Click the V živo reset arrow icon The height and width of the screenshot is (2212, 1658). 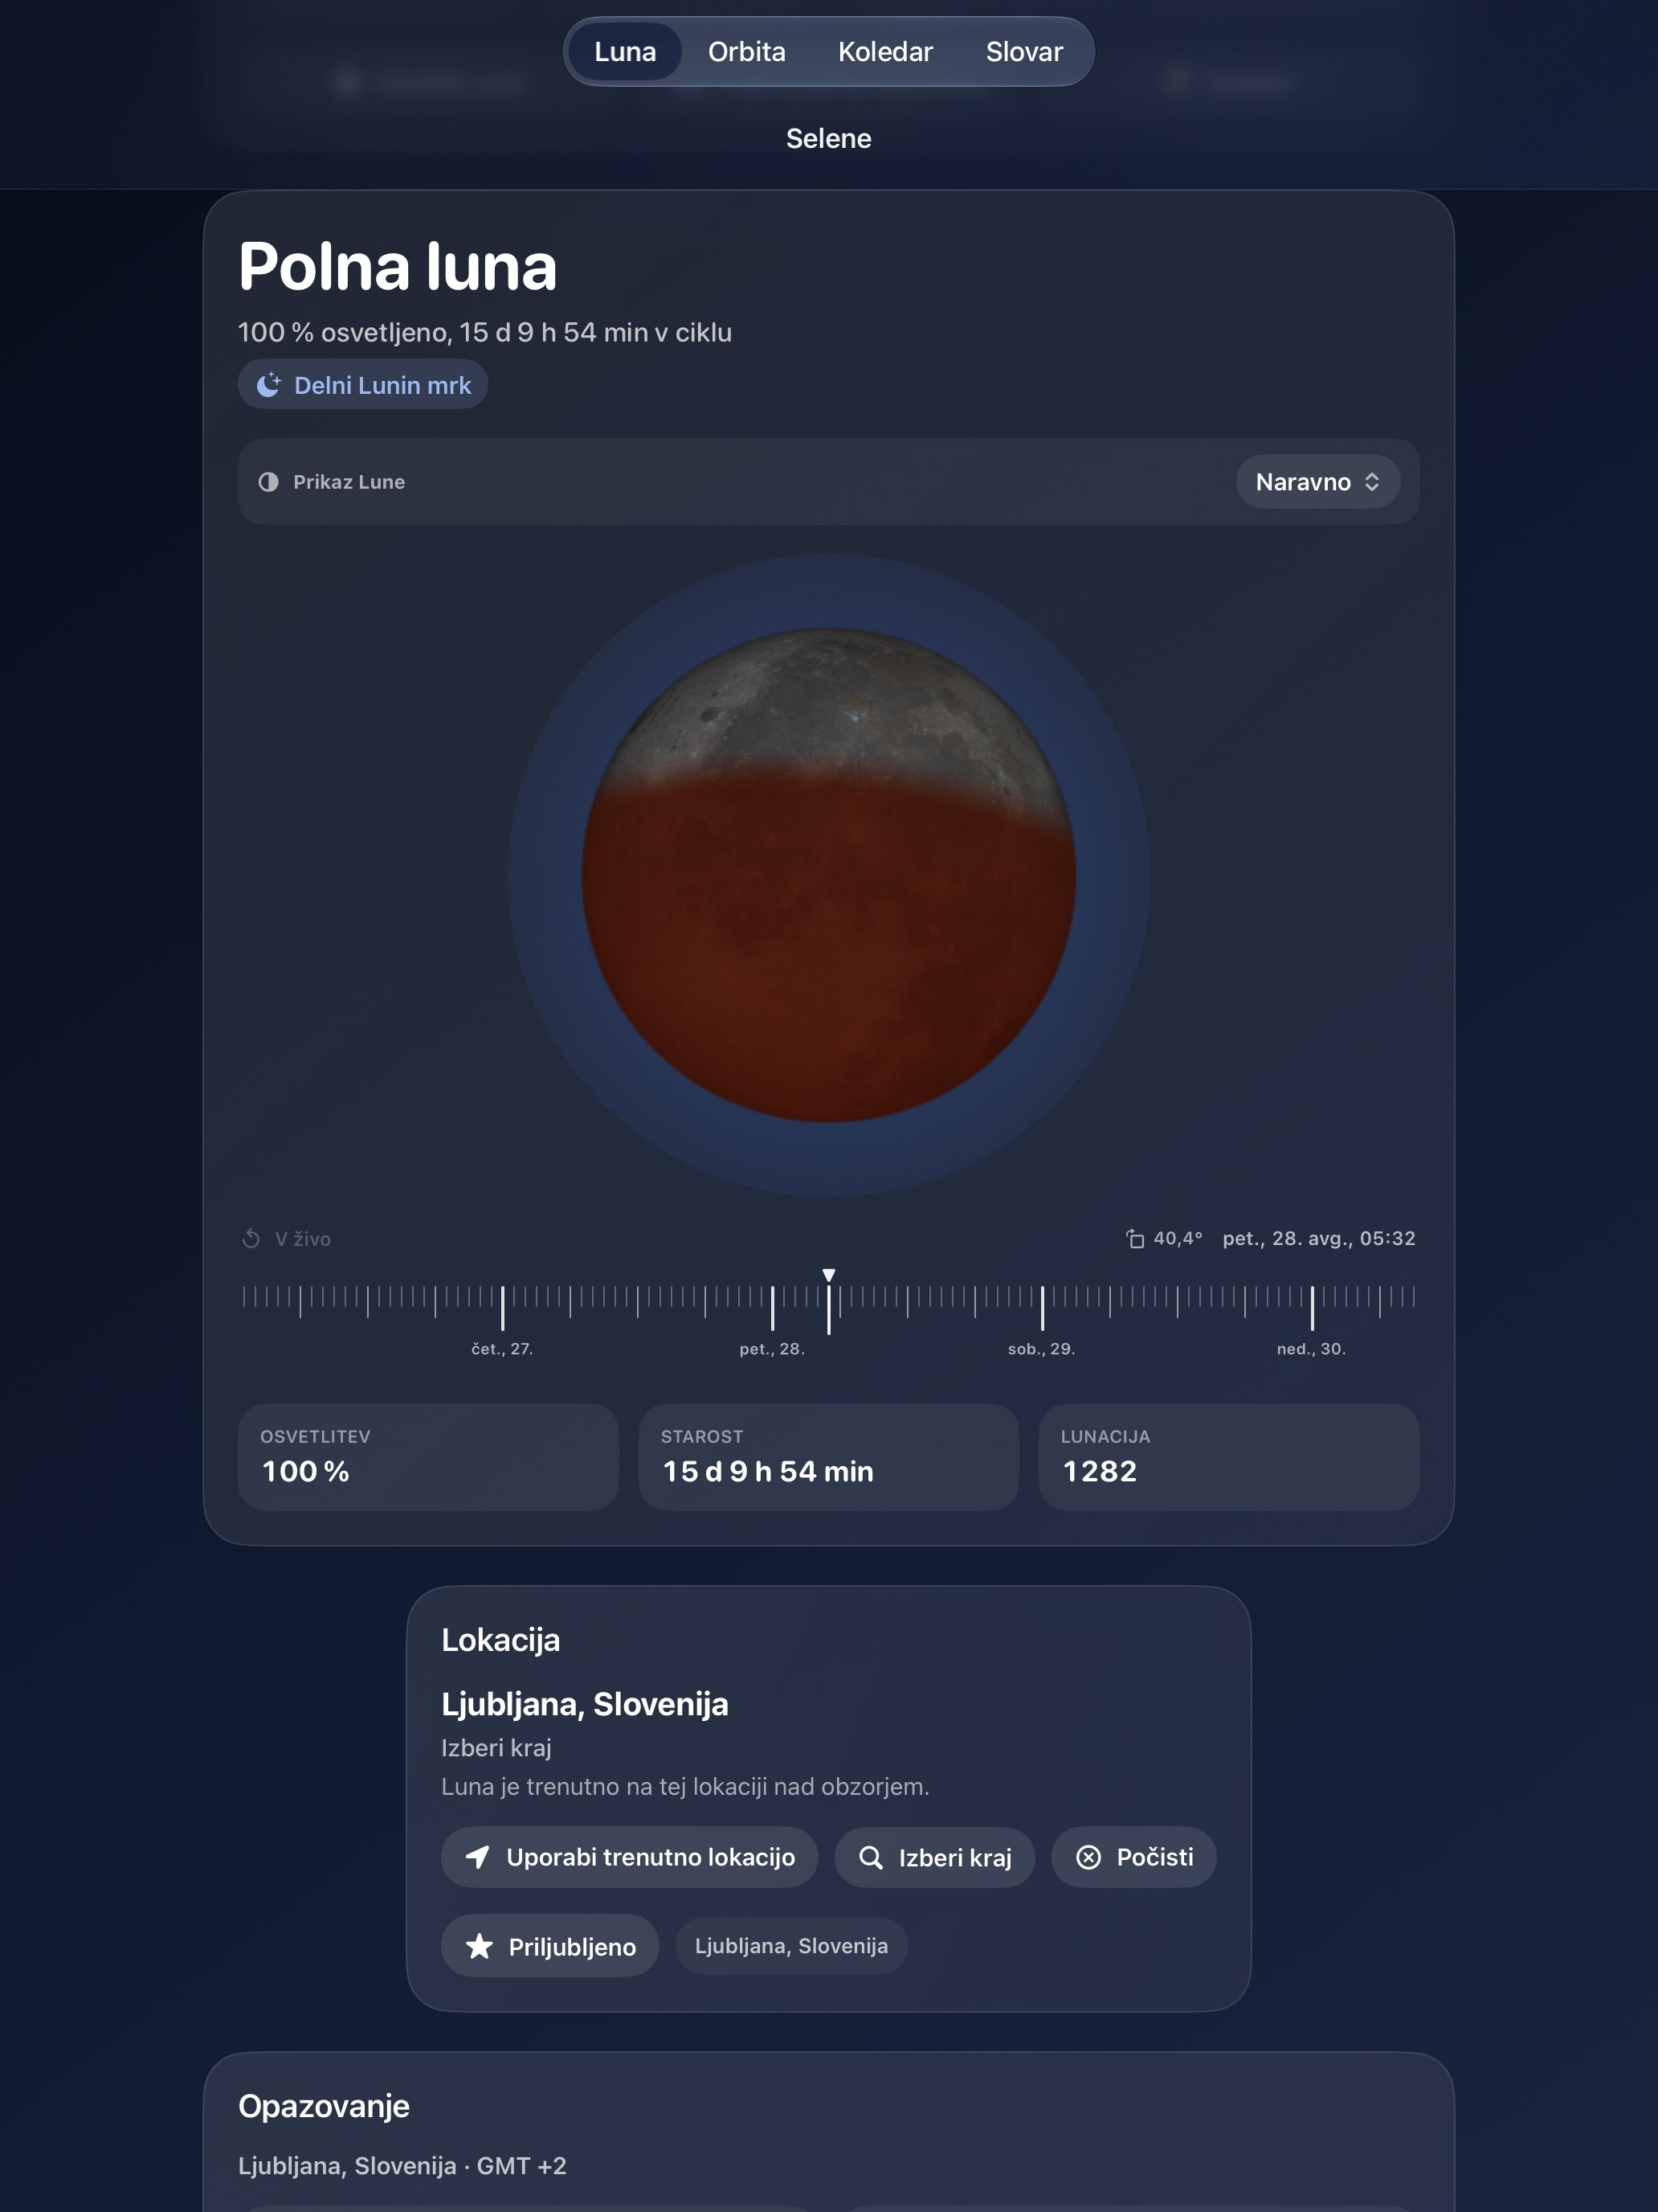click(x=251, y=1239)
